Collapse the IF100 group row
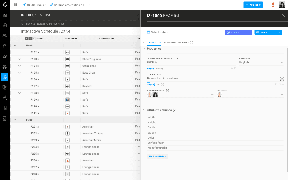This screenshot has width=288, height=180. (x=15, y=46)
